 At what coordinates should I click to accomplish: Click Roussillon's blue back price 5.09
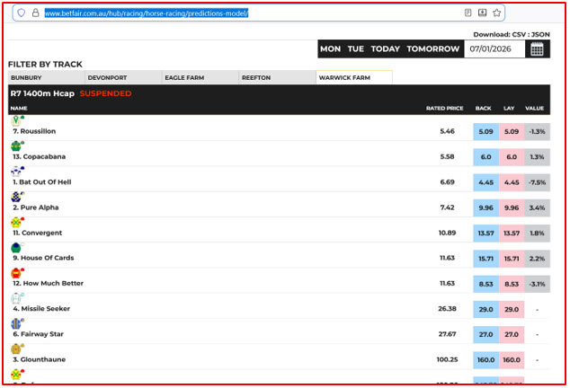485,132
